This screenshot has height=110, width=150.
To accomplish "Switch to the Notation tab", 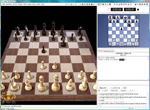I will [x=100, y=51].
